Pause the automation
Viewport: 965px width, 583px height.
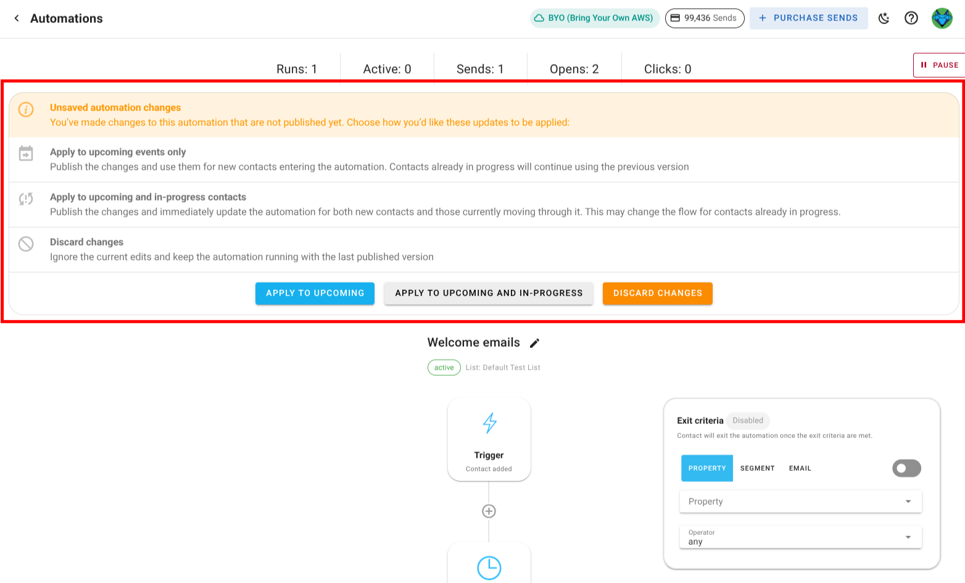coord(939,65)
